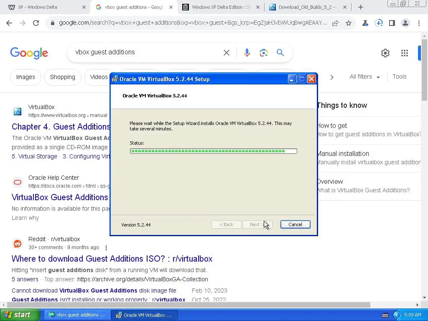This screenshot has width=428, height=321.
Task: Select Oracle VM VirtualBox taskbar button
Action: click(145, 315)
